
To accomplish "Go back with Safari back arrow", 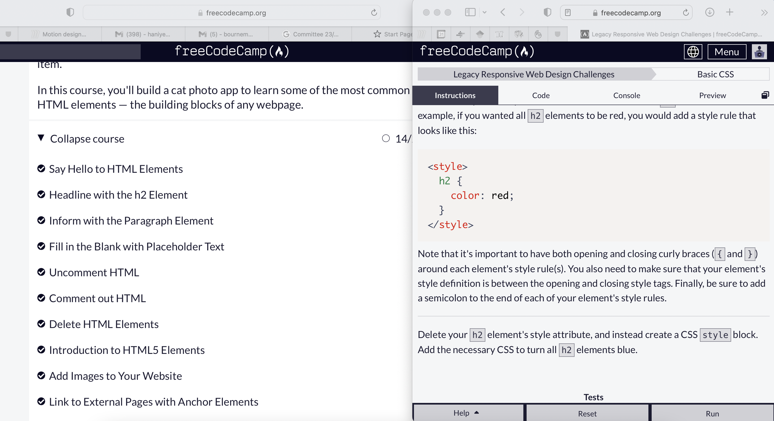I will pos(503,12).
